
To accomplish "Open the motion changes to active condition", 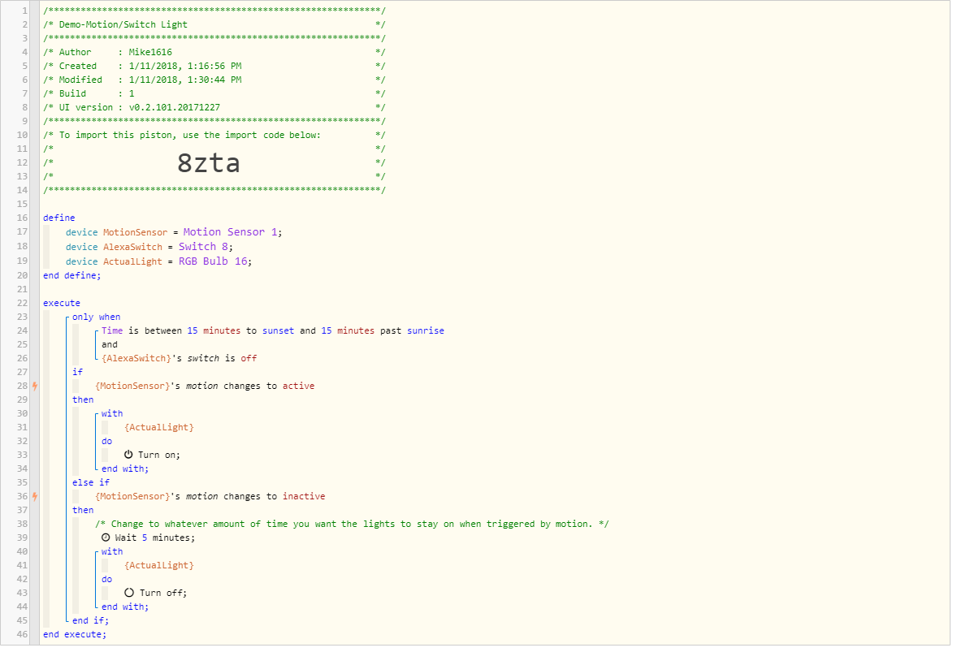I will tap(205, 386).
